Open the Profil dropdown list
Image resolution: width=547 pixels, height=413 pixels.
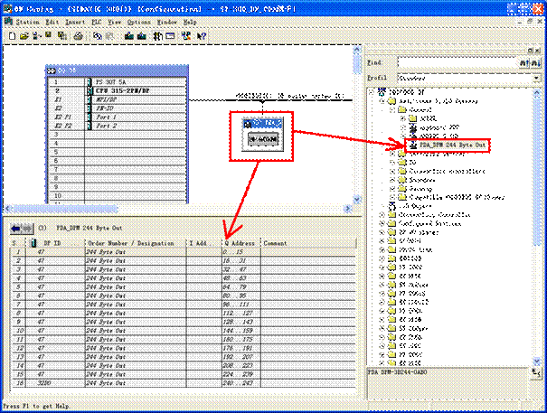click(536, 76)
